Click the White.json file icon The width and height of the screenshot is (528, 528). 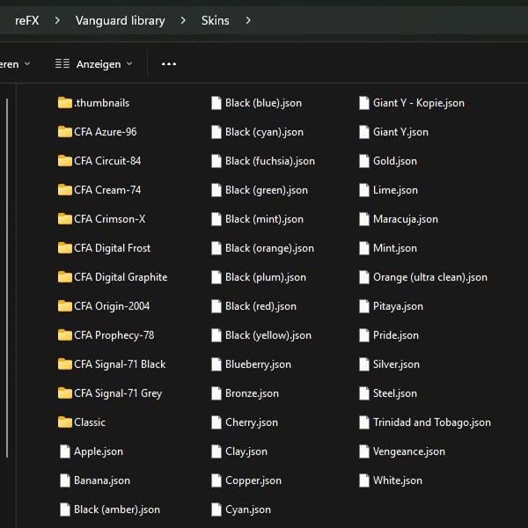[x=364, y=480]
